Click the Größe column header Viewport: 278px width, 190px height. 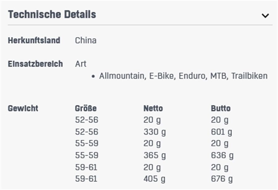(x=86, y=108)
